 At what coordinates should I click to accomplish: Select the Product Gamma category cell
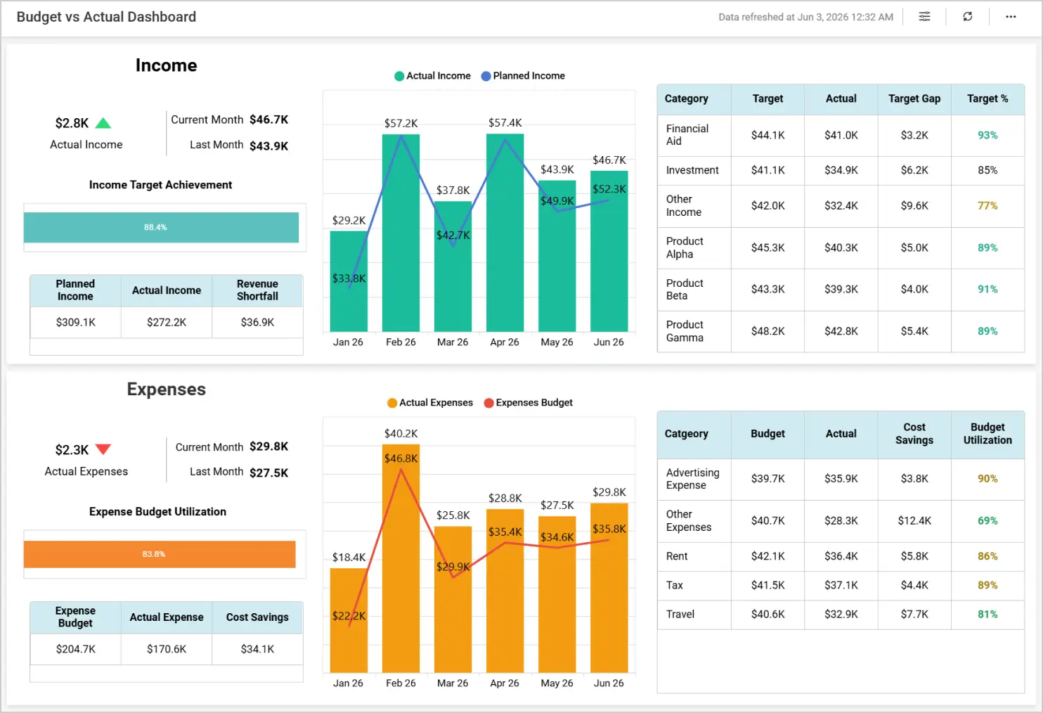click(694, 331)
